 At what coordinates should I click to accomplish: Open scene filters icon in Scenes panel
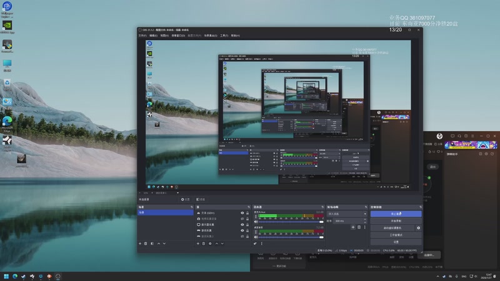[x=152, y=244]
